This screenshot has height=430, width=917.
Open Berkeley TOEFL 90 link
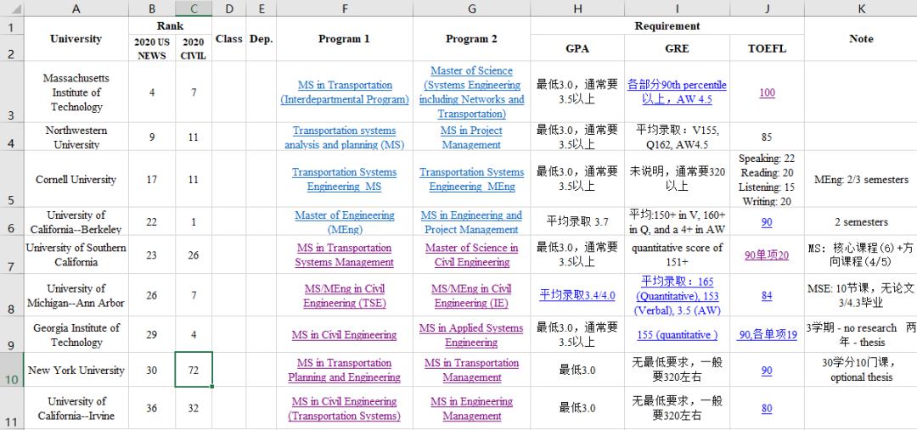(767, 222)
